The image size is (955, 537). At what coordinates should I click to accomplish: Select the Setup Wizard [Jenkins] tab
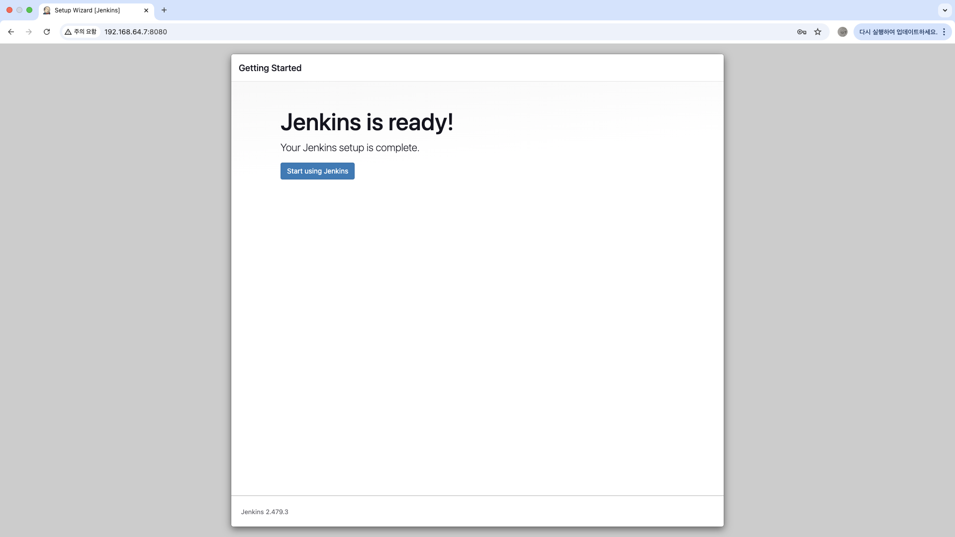pyautogui.click(x=96, y=10)
